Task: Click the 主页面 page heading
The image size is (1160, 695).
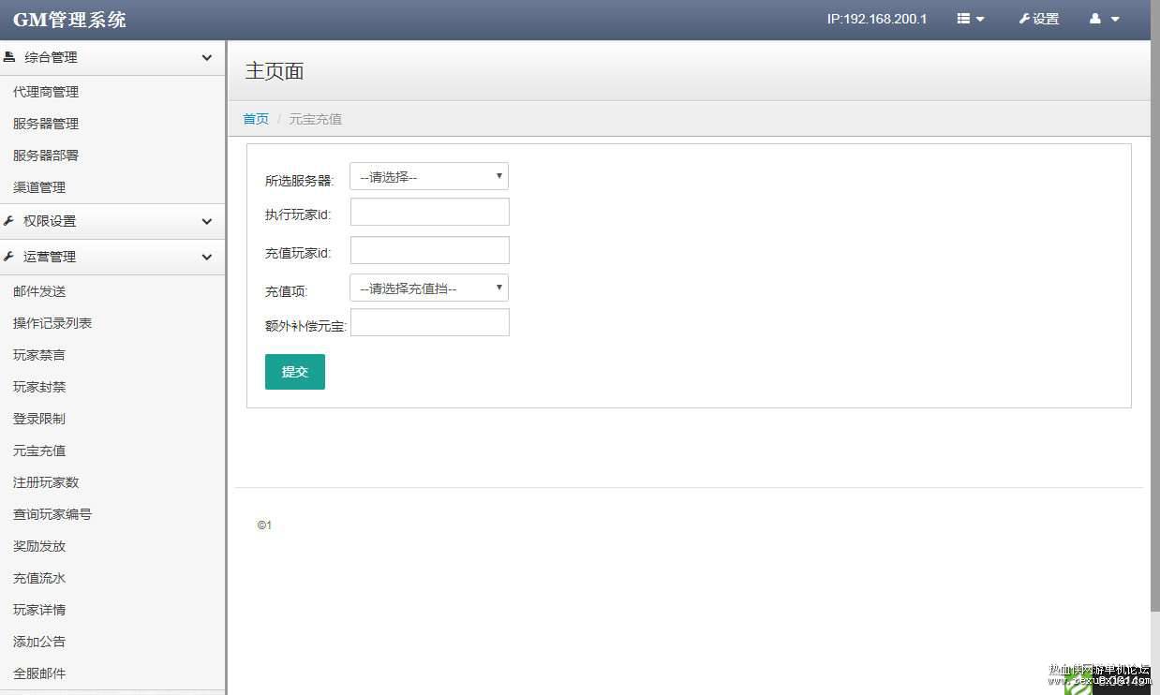Action: [275, 71]
